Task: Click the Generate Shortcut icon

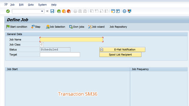Action: click(118, 11)
